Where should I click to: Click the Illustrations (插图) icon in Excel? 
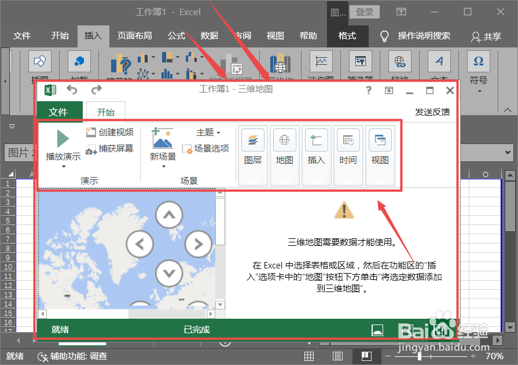39,61
